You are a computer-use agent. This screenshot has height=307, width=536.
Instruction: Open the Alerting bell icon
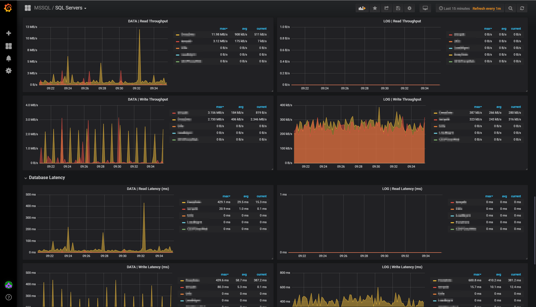pyautogui.click(x=9, y=58)
